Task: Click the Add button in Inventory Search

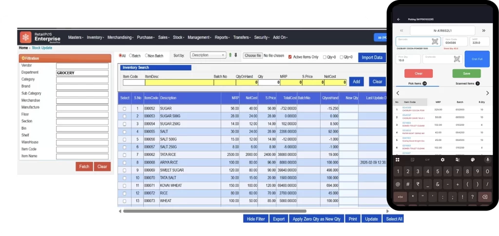Action: coord(356,82)
